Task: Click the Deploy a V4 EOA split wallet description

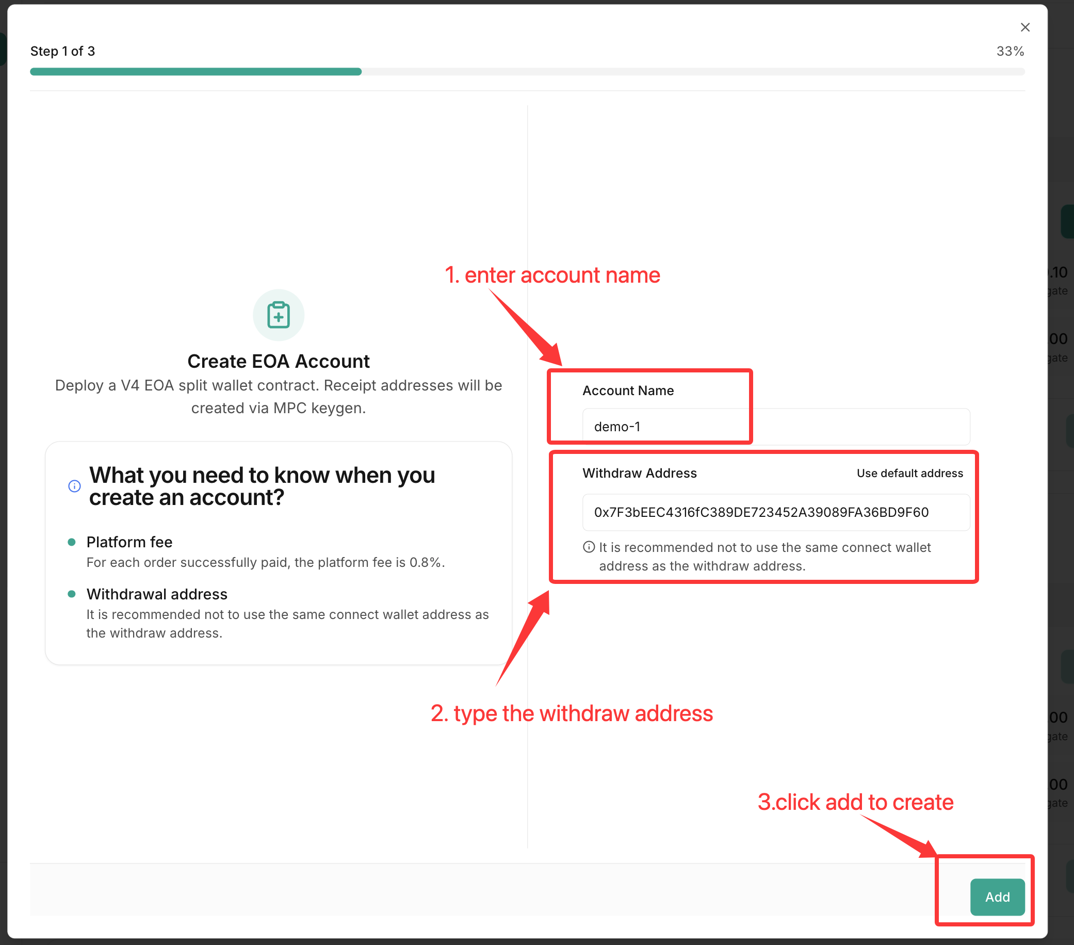Action: point(279,397)
